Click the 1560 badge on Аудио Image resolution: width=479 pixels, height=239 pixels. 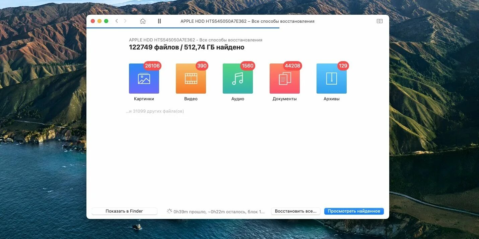(x=248, y=66)
